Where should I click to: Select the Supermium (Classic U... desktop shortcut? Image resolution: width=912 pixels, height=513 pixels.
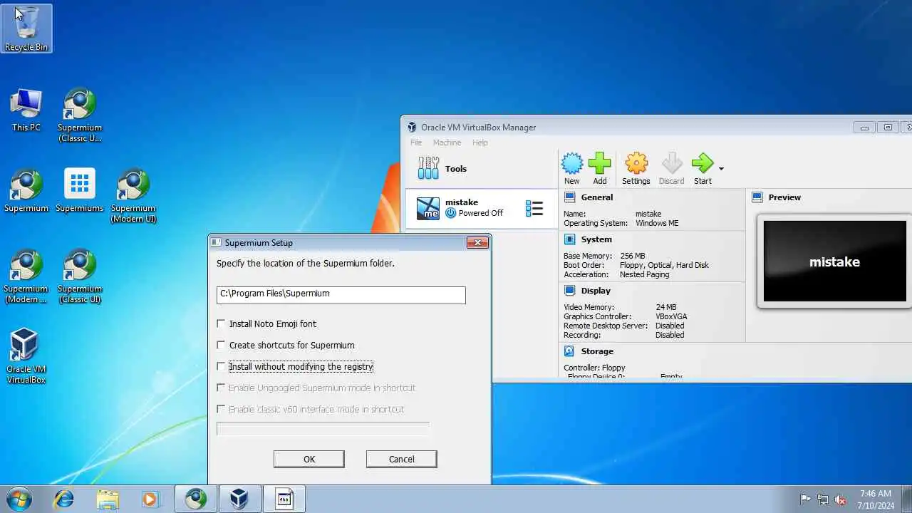[x=80, y=115]
